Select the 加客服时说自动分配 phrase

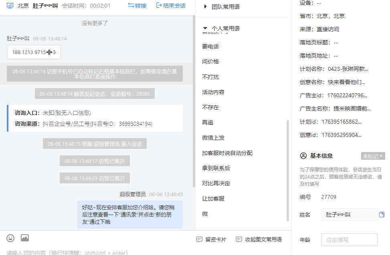pos(227,153)
